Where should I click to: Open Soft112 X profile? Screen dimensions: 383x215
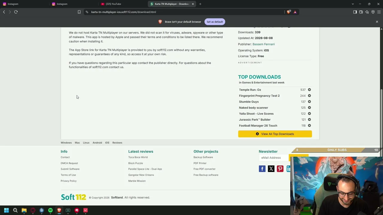(x=271, y=169)
